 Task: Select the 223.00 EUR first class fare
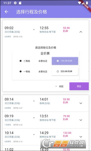point(65,71)
